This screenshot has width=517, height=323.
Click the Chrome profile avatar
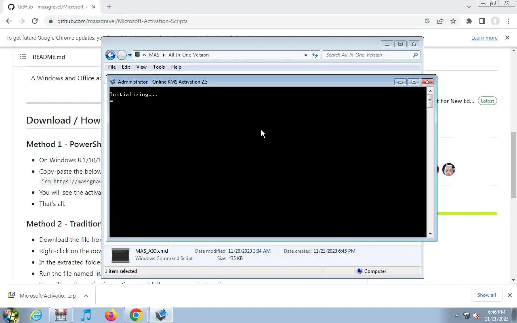click(495, 21)
